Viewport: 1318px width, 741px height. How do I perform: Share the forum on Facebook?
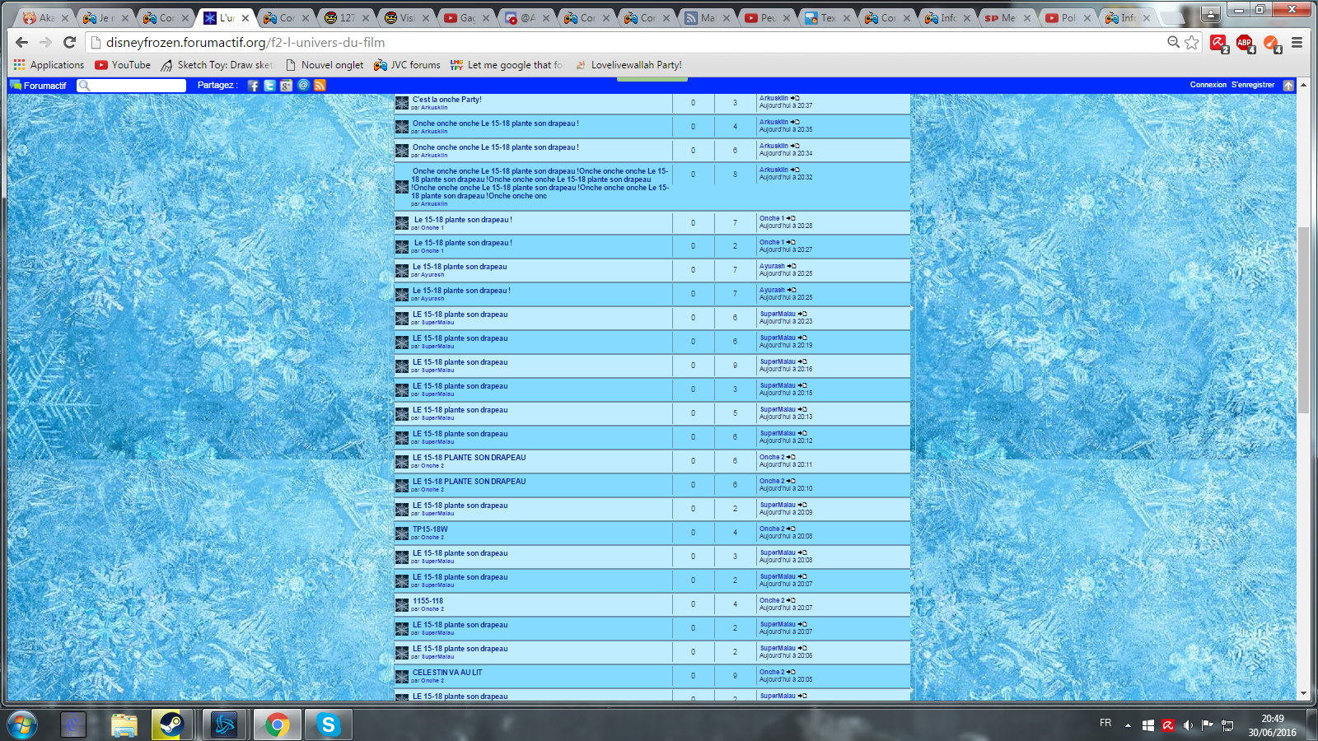pos(253,86)
